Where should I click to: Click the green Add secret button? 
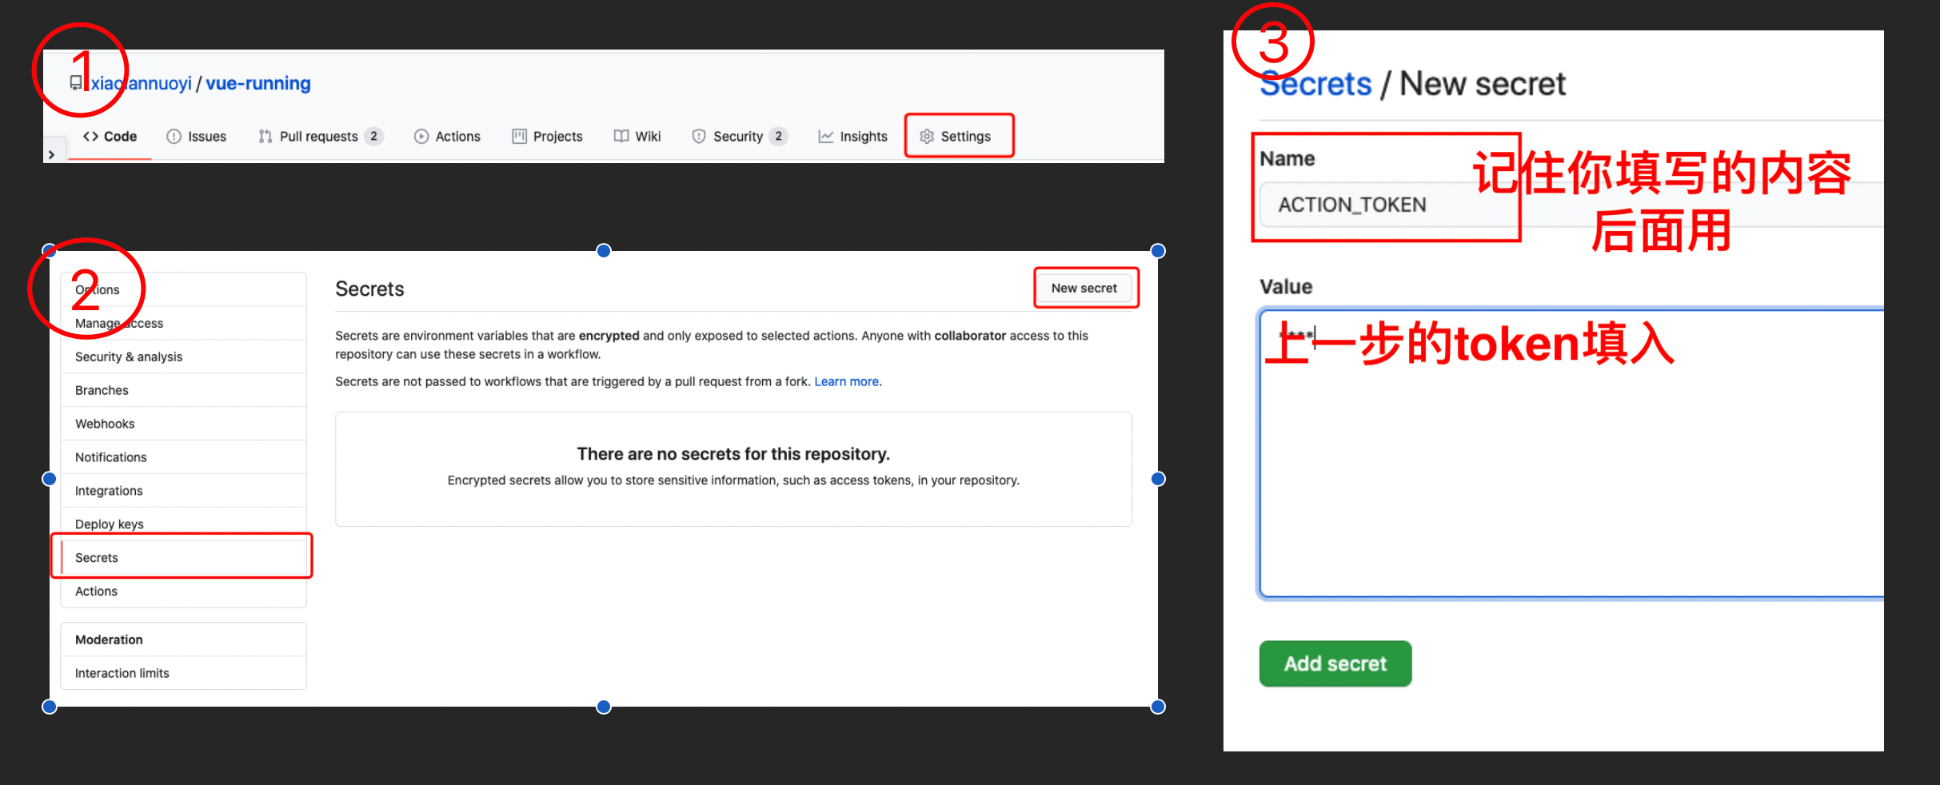point(1335,663)
